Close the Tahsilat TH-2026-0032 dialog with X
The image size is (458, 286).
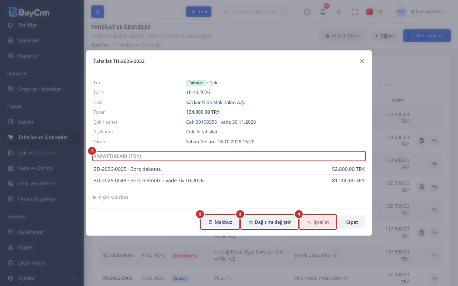[362, 61]
